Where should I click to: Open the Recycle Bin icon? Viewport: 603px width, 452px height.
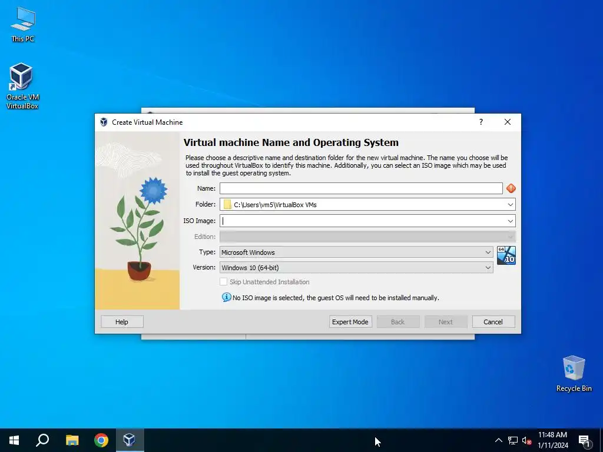574,374
